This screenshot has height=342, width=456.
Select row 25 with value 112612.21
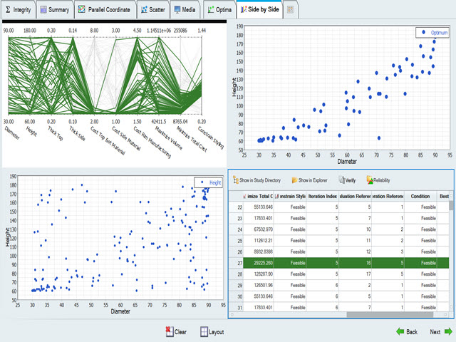coord(339,241)
